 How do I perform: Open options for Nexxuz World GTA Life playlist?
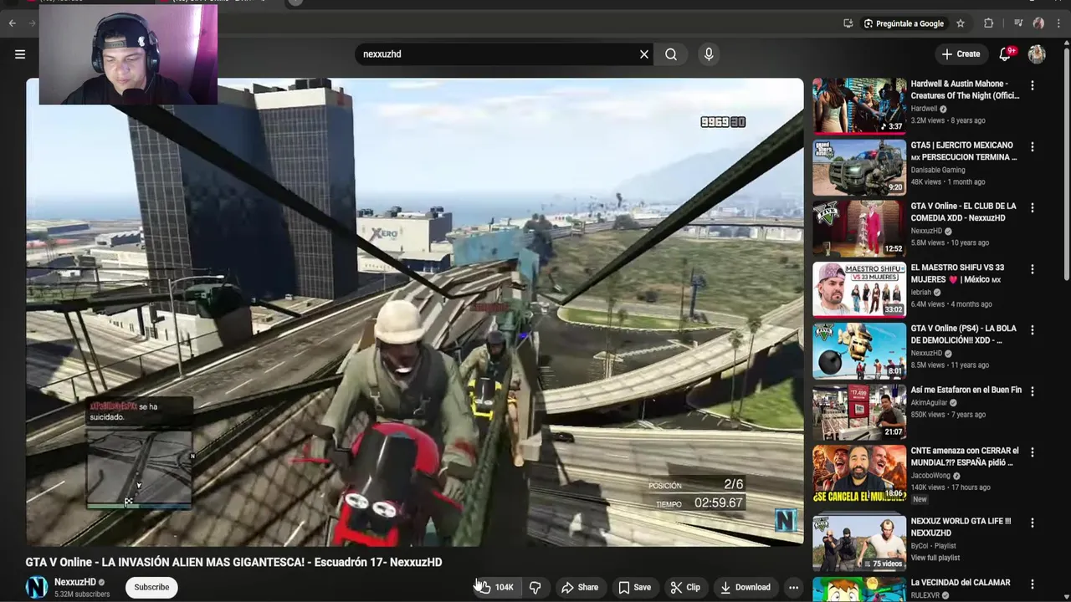(1033, 523)
